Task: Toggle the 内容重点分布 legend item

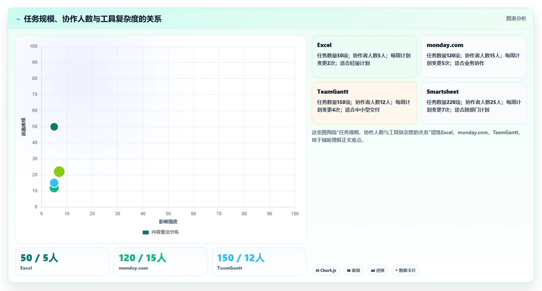Action: 161,232
